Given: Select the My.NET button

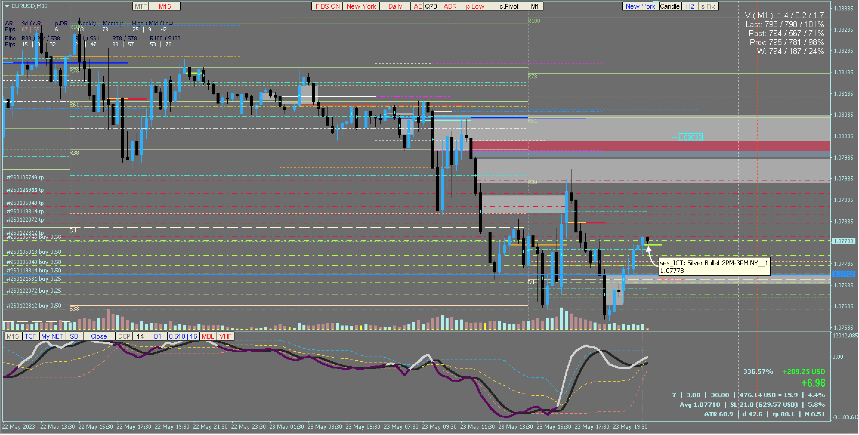Looking at the screenshot, I should [52, 336].
